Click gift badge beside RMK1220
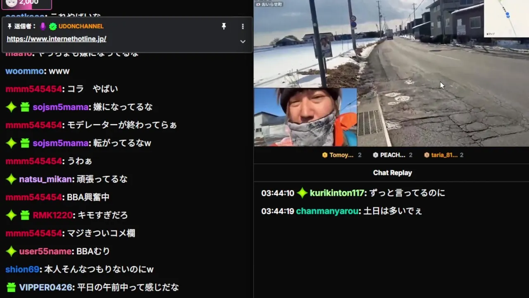This screenshot has height=298, width=529. 25,215
